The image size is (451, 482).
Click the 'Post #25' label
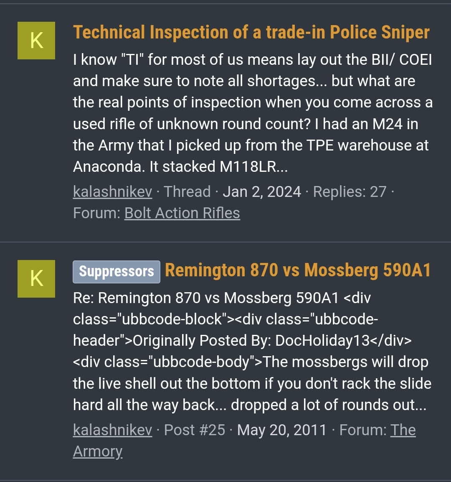tap(195, 430)
